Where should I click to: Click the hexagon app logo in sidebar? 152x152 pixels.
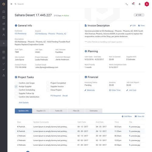[x=4, y=4]
